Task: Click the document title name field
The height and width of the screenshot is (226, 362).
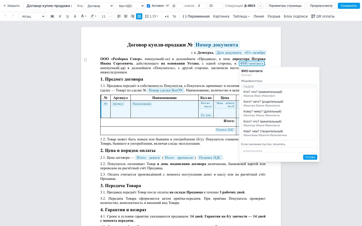Action: 49,6
